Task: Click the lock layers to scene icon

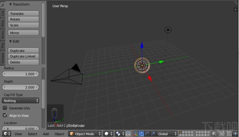Action: pos(215,134)
